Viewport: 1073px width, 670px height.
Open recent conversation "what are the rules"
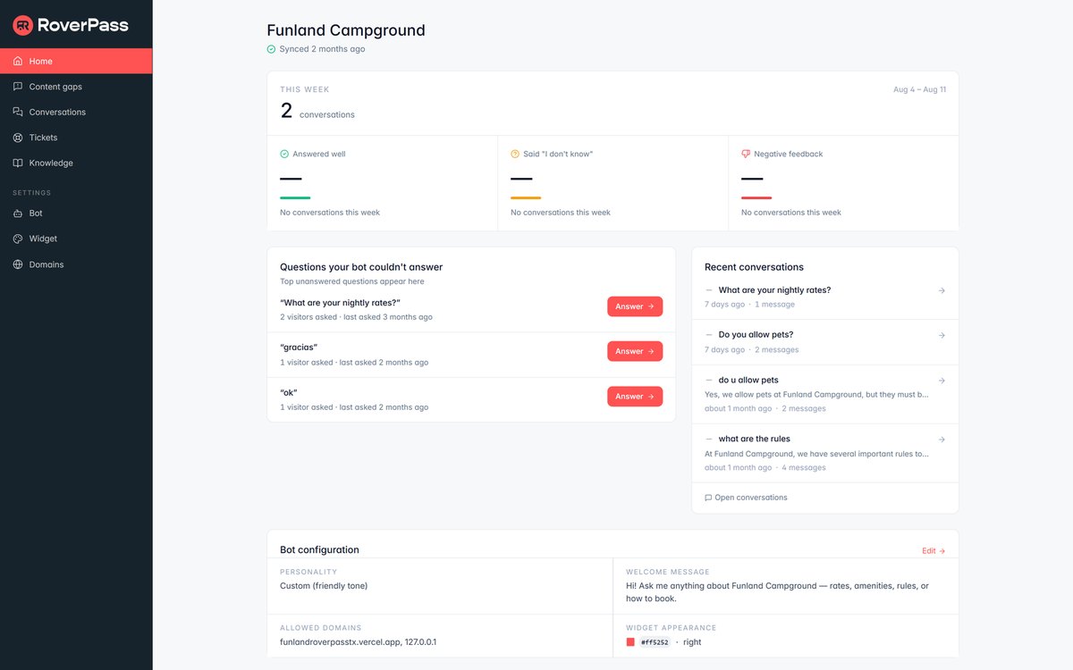click(x=825, y=453)
